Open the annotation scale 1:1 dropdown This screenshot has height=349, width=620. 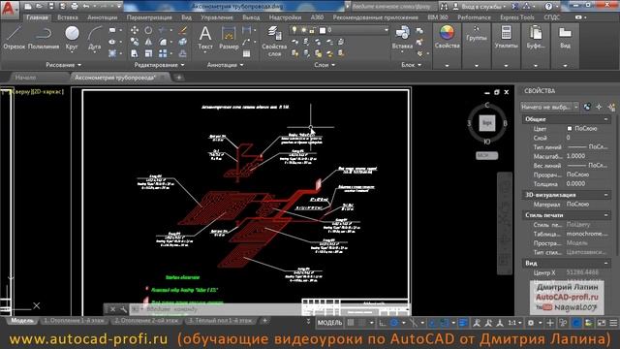coord(514,323)
